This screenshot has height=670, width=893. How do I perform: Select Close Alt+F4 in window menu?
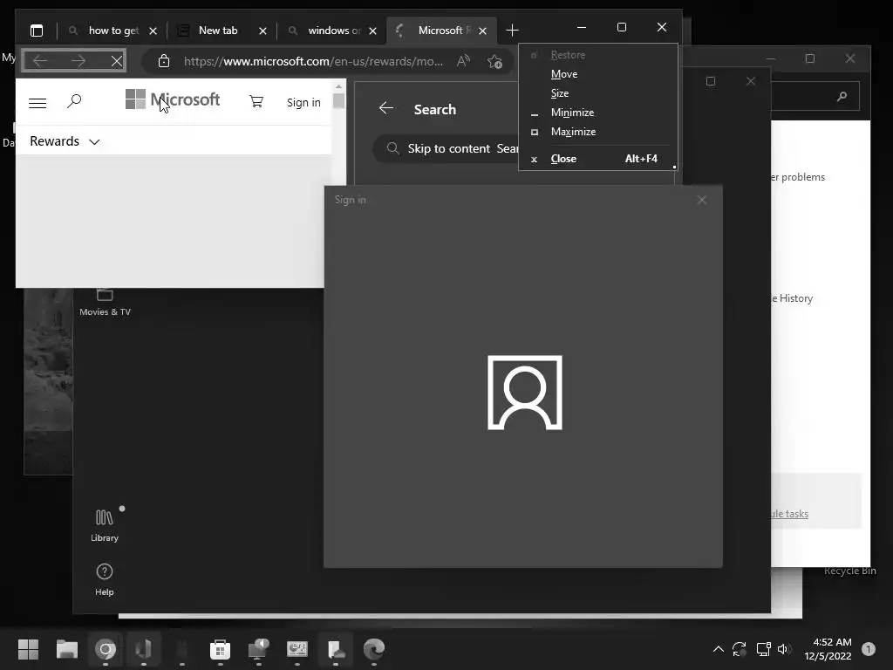point(598,159)
